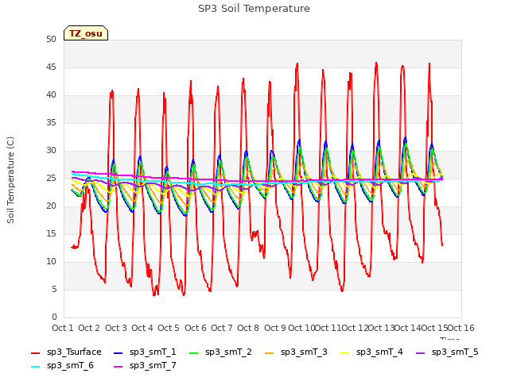The image size is (509, 381).
Task: Click the 30 y-axis tick label
Action: pos(51,150)
